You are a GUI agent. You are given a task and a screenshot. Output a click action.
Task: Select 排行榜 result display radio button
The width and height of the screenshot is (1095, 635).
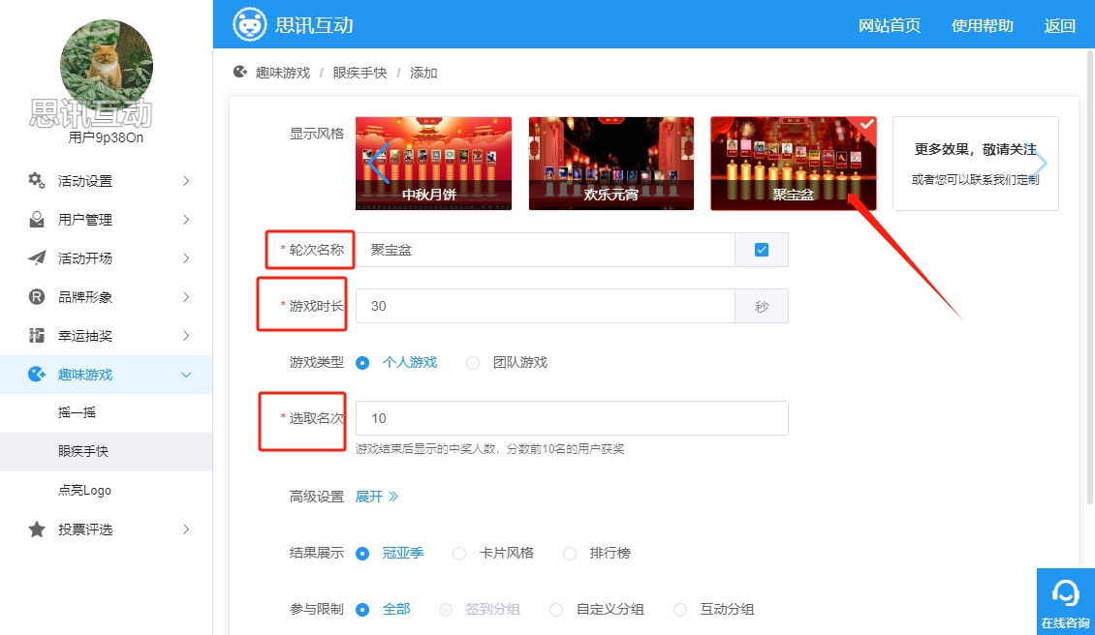(570, 554)
